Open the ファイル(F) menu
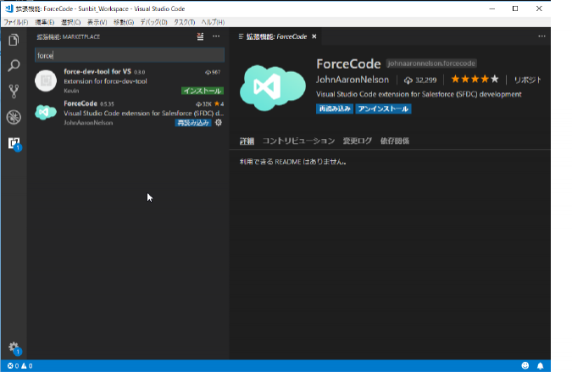 click(x=16, y=22)
